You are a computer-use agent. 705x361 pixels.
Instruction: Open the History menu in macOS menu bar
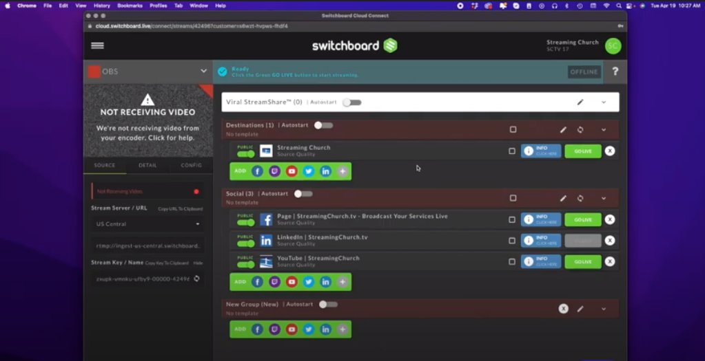[x=101, y=6]
